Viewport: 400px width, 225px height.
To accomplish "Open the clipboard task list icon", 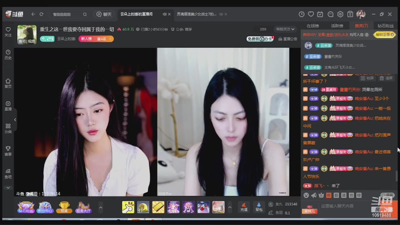I will pos(350,14).
